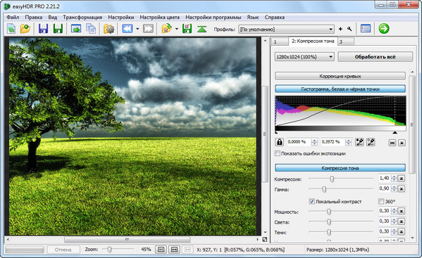Open the Файл menu

pos(13,17)
